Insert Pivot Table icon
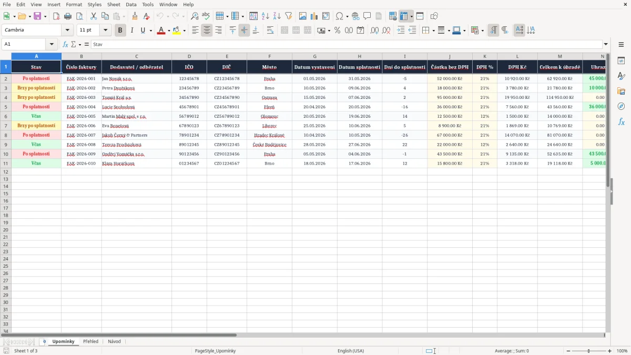 tap(326, 16)
